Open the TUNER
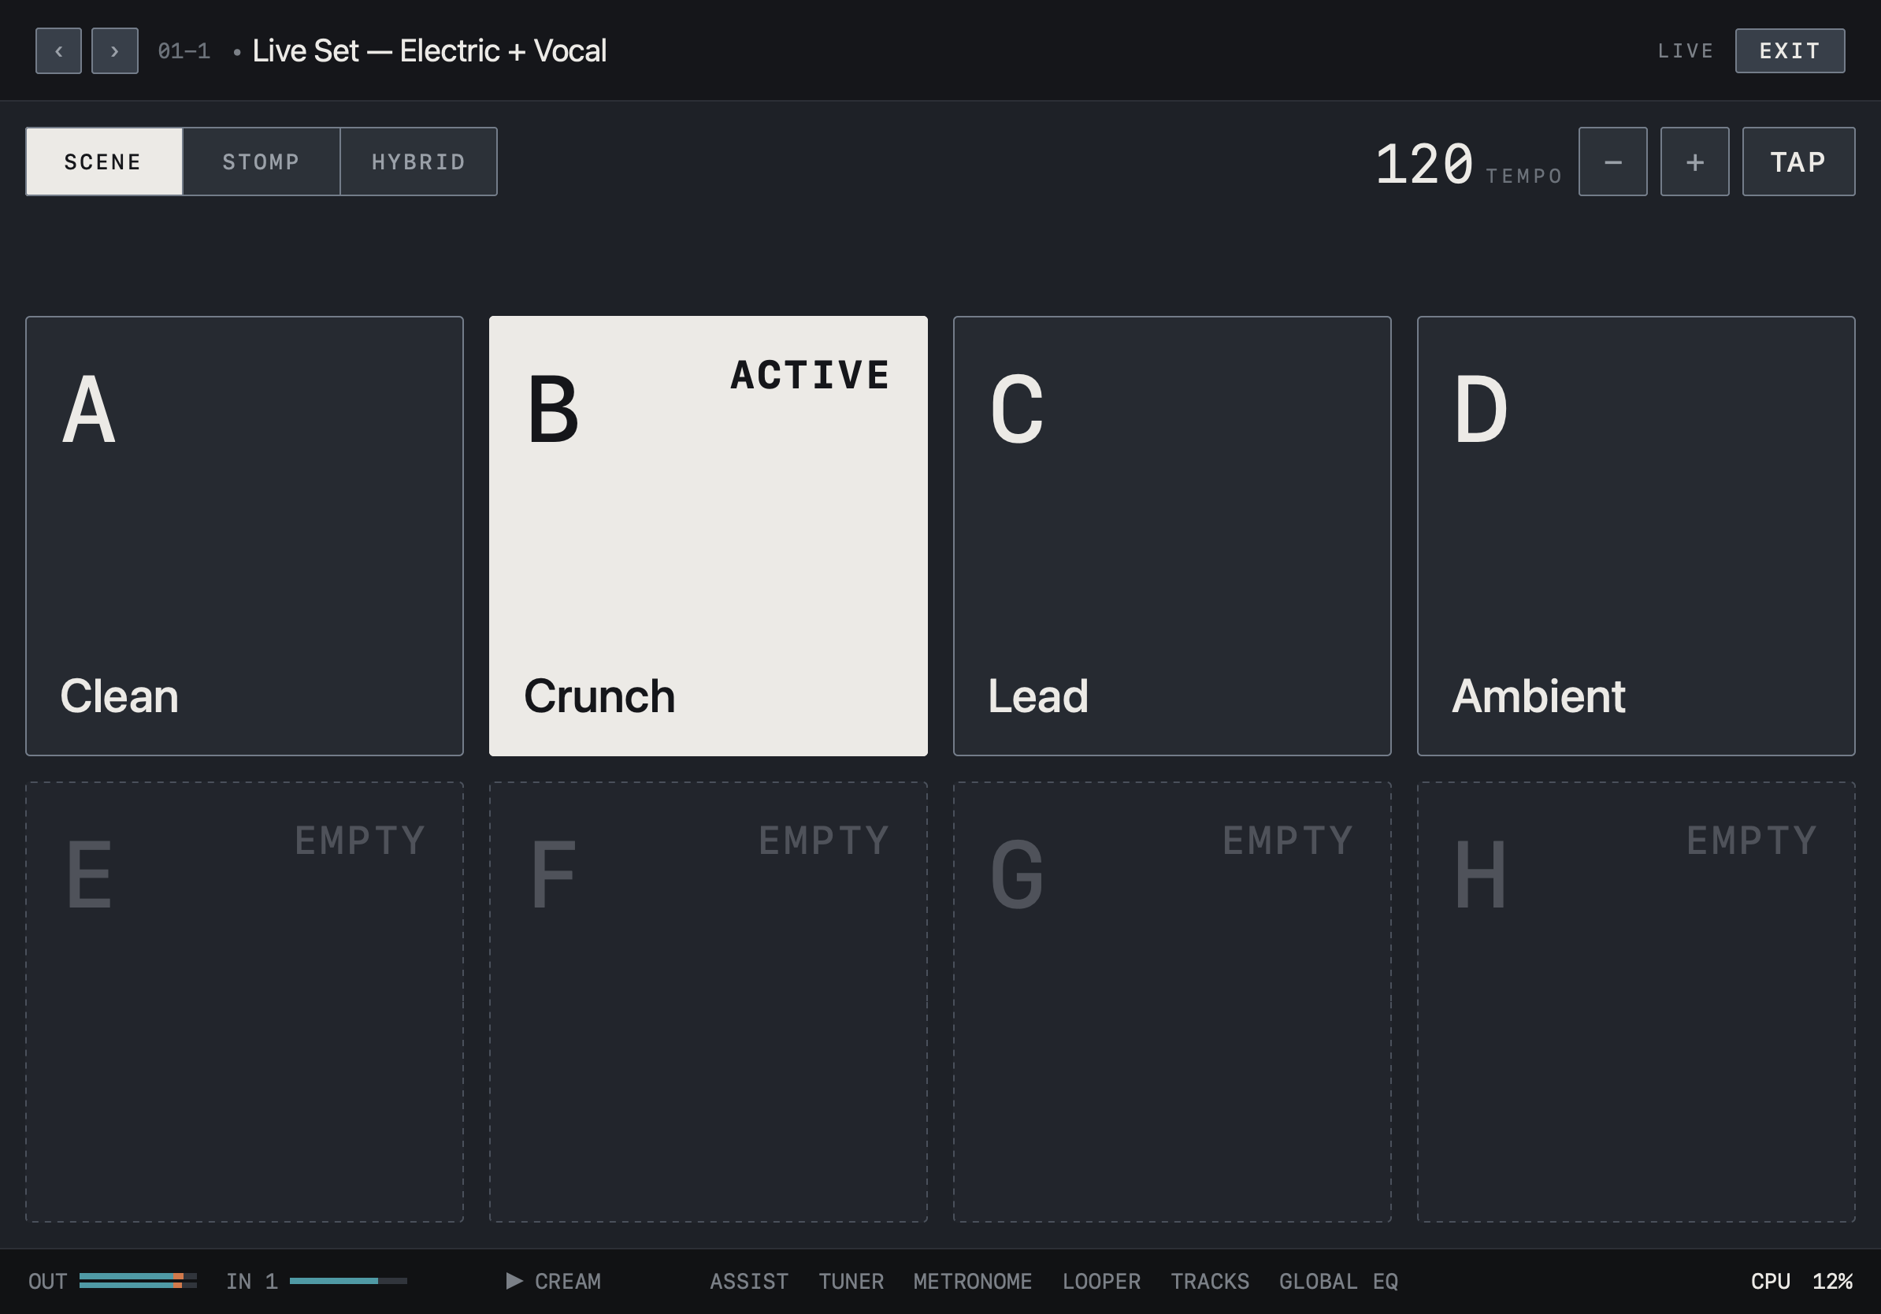The image size is (1881, 1314). click(x=851, y=1281)
